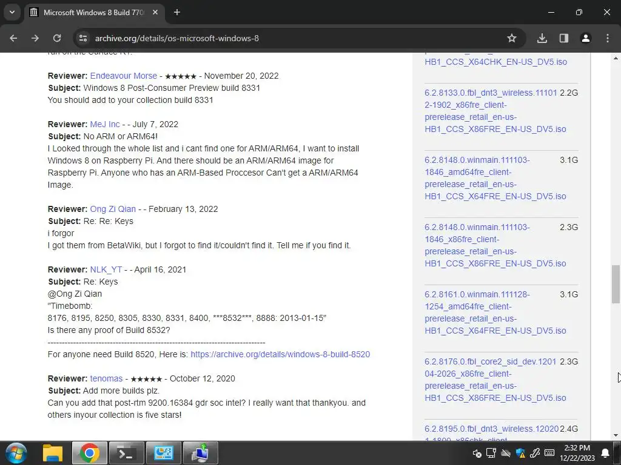Expand the tab search dropdown arrow
Viewport: 621px width, 465px height.
click(12, 12)
